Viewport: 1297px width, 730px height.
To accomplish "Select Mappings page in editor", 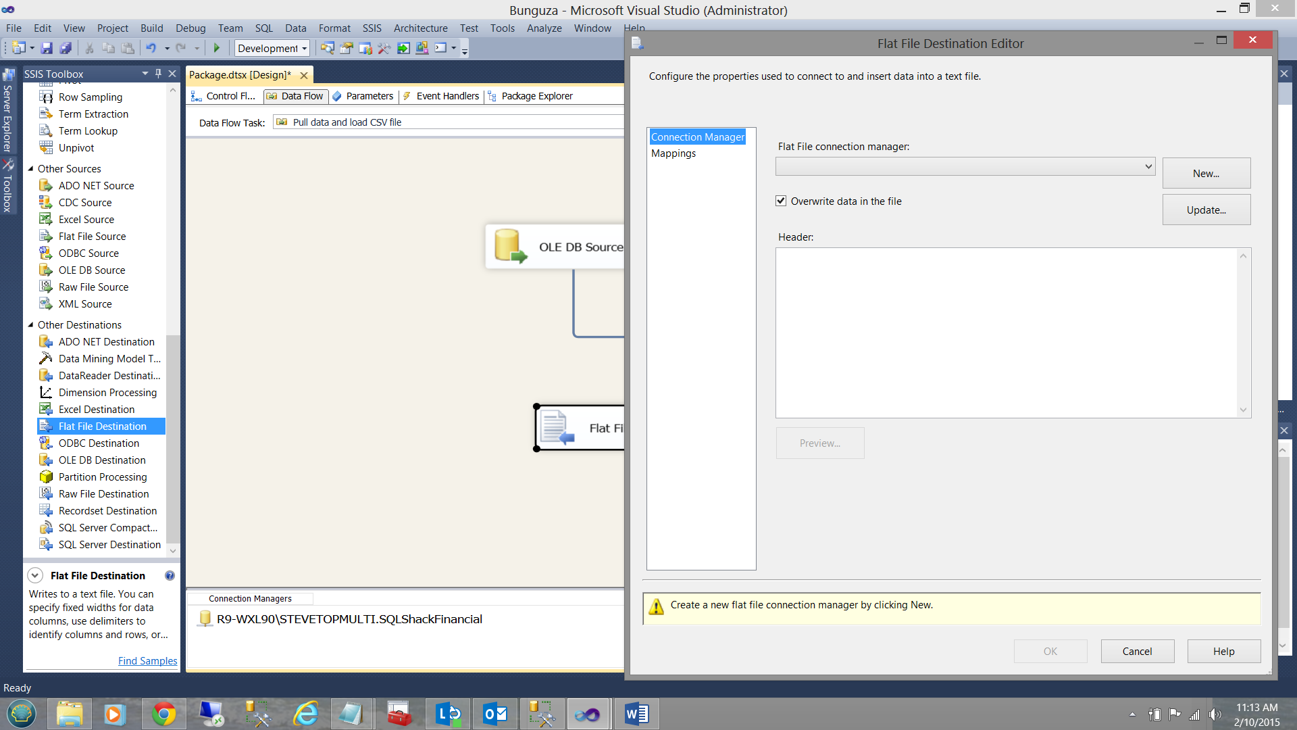I will click(673, 153).
